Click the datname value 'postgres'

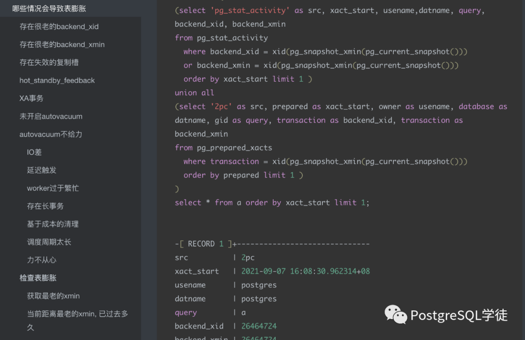259,299
